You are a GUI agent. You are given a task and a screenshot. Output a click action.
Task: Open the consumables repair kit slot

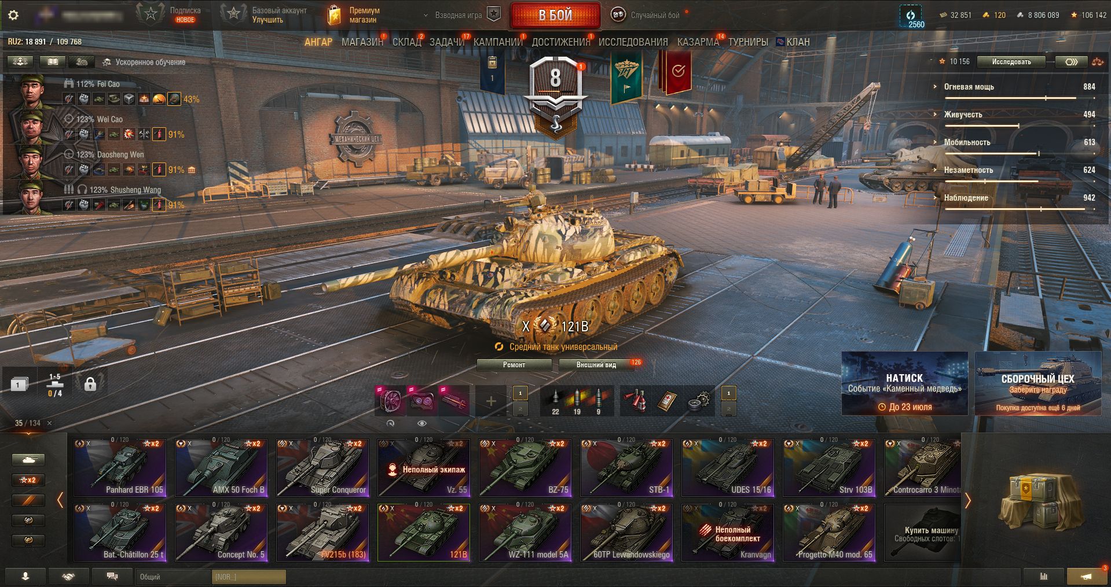[x=699, y=401]
